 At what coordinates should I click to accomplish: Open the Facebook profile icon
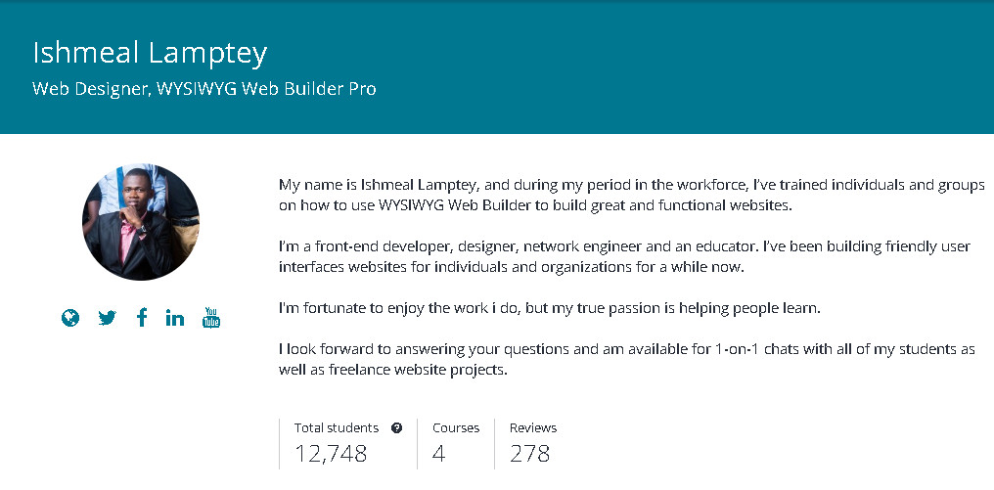pos(142,318)
